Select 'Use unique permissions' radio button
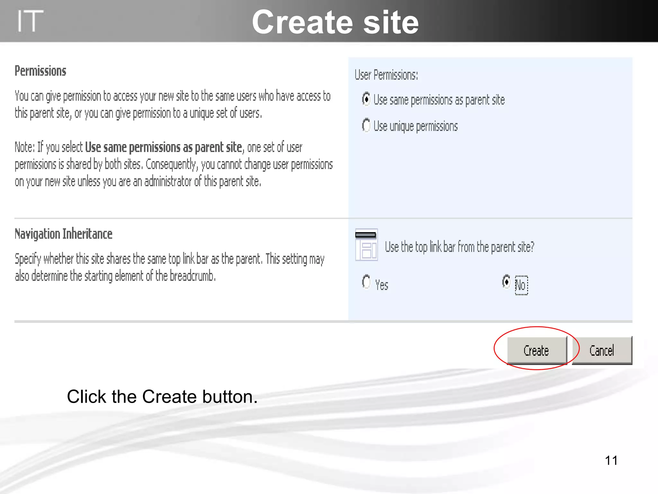The image size is (658, 494). (x=366, y=125)
